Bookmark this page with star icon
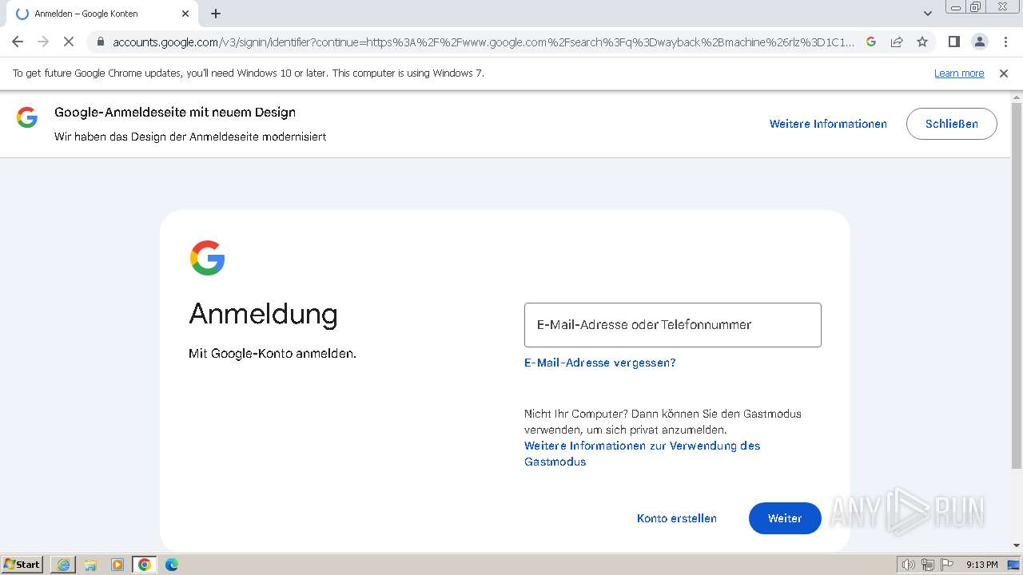Viewport: 1023px width, 575px height. (x=922, y=42)
